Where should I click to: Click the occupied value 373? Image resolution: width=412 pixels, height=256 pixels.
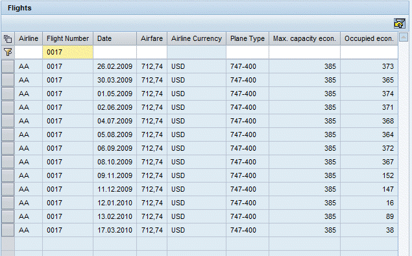tap(388, 66)
